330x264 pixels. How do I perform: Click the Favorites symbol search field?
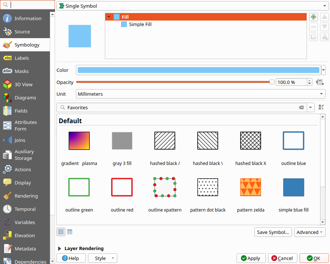(182, 107)
